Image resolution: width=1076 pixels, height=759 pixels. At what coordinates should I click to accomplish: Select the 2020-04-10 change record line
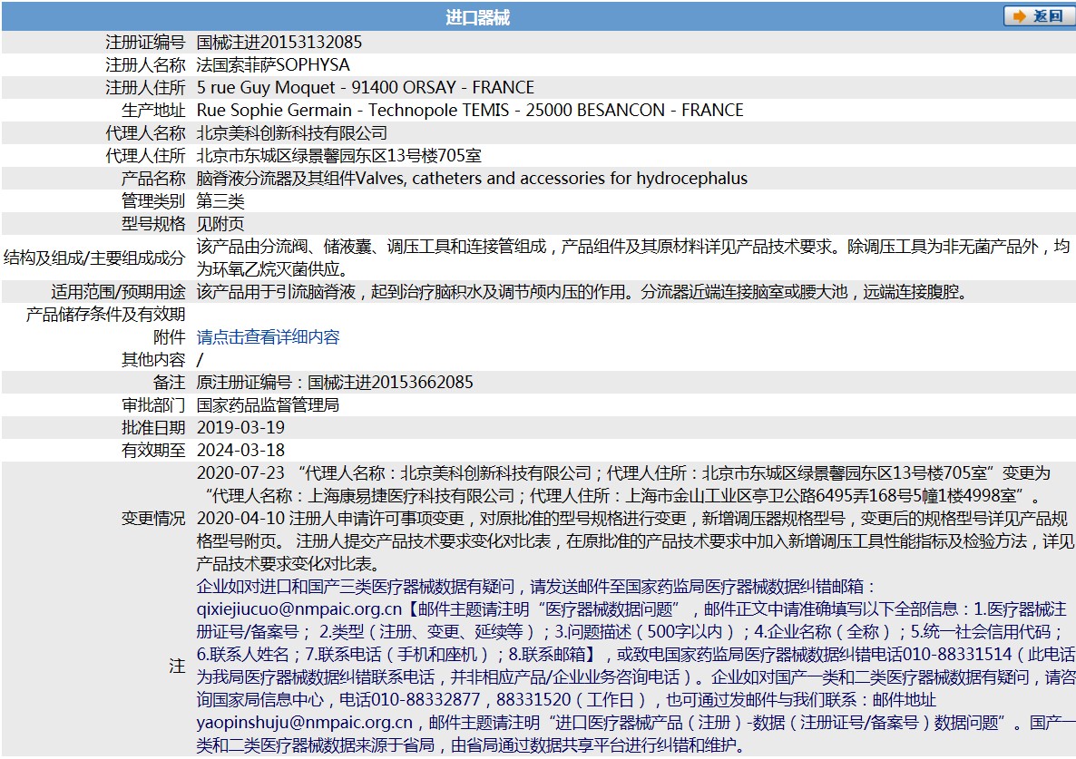635,541
